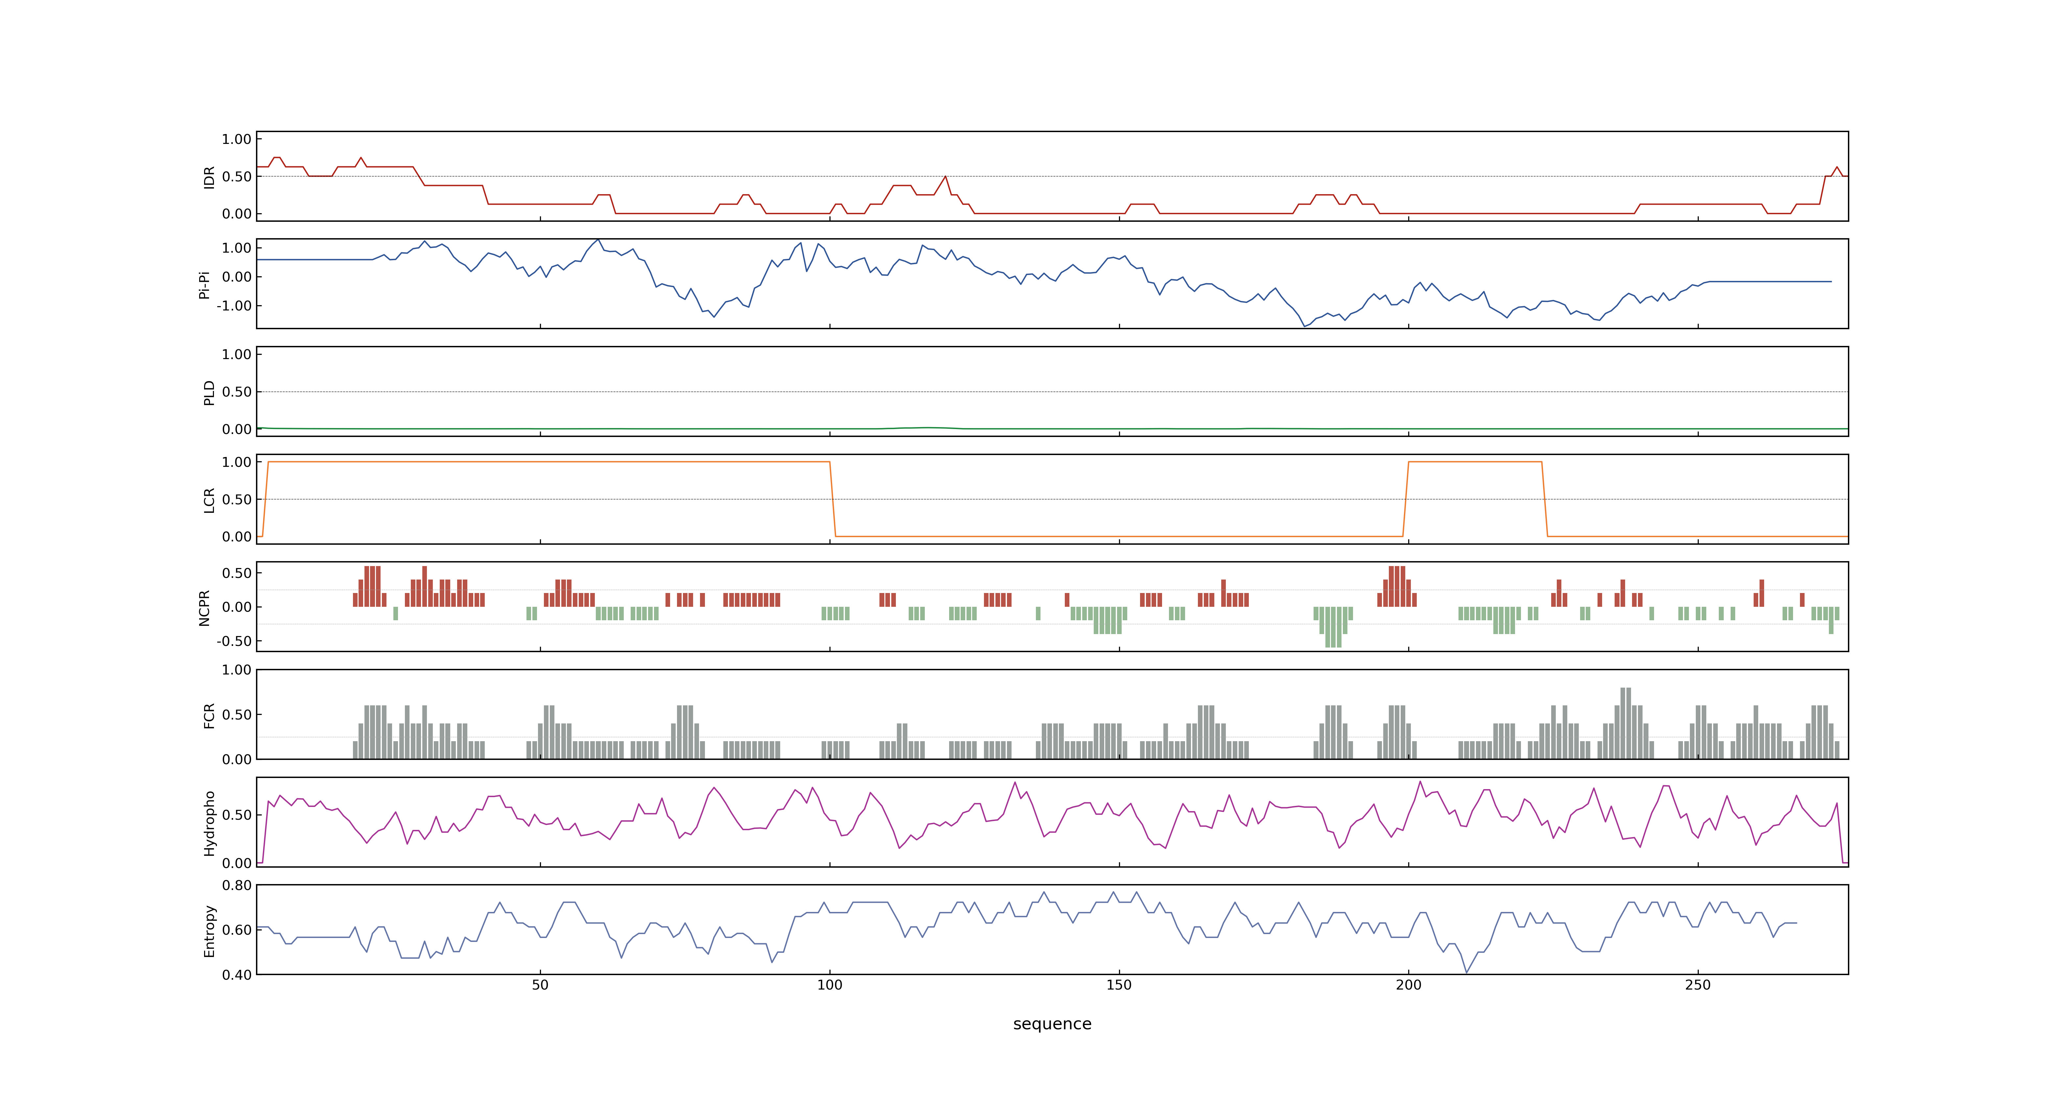Screen dimensions: 2054x1095
Task: Click the x-axis tick label 200
Action: pos(1408,985)
